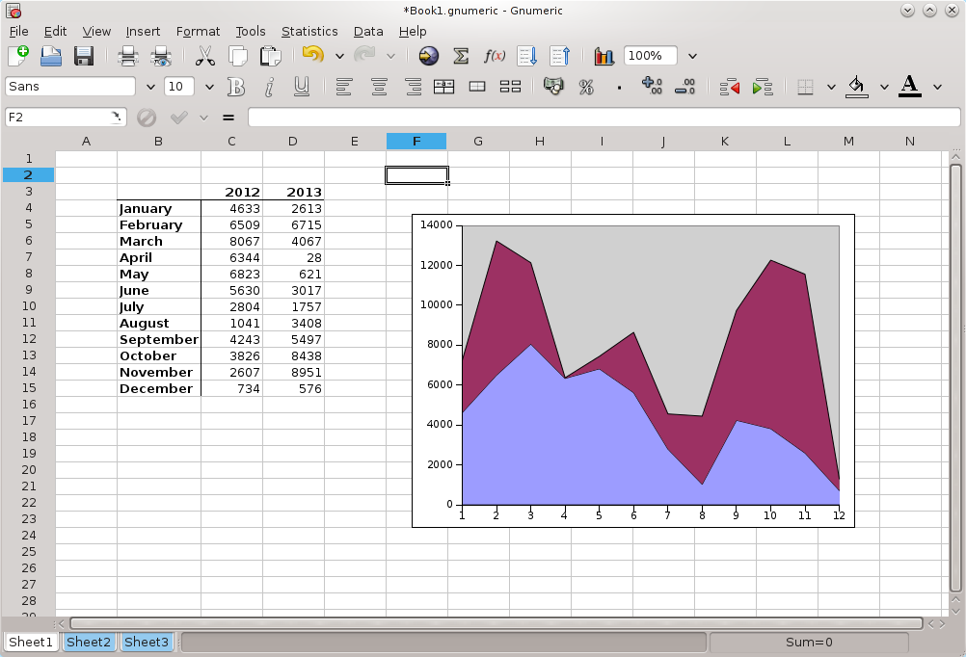This screenshot has width=966, height=657.
Task: Open undo history dropdown
Action: click(x=339, y=56)
